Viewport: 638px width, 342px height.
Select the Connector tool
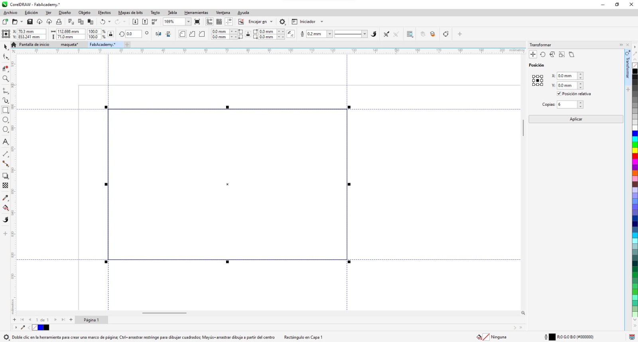pyautogui.click(x=5, y=164)
